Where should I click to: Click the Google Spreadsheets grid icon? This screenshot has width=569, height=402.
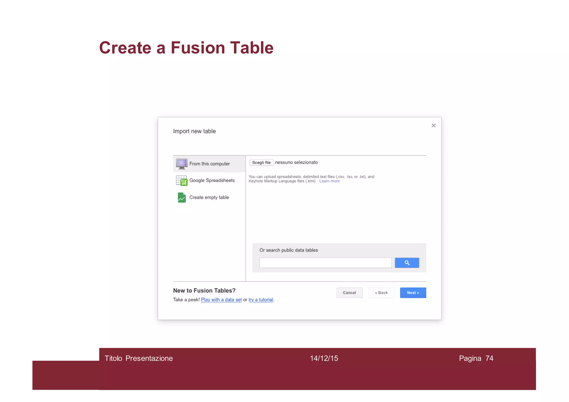point(182,181)
